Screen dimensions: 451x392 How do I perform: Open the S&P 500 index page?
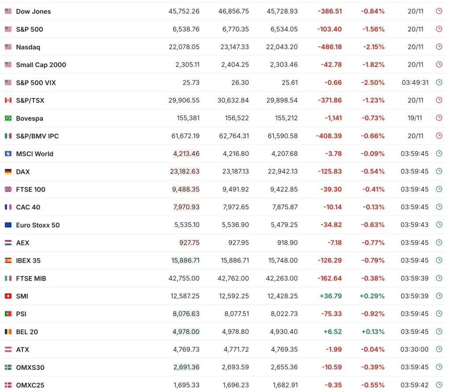pos(30,29)
